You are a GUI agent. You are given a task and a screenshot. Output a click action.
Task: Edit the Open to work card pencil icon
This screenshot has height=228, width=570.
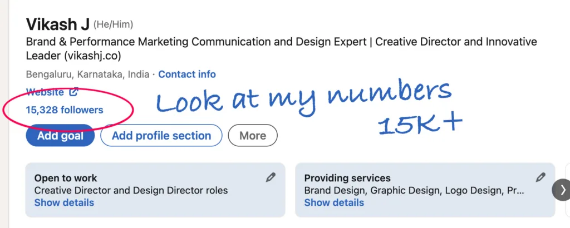(271, 177)
